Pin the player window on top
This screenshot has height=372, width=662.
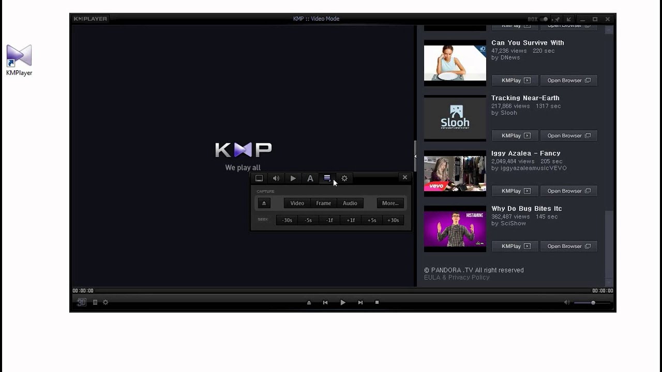point(557,19)
